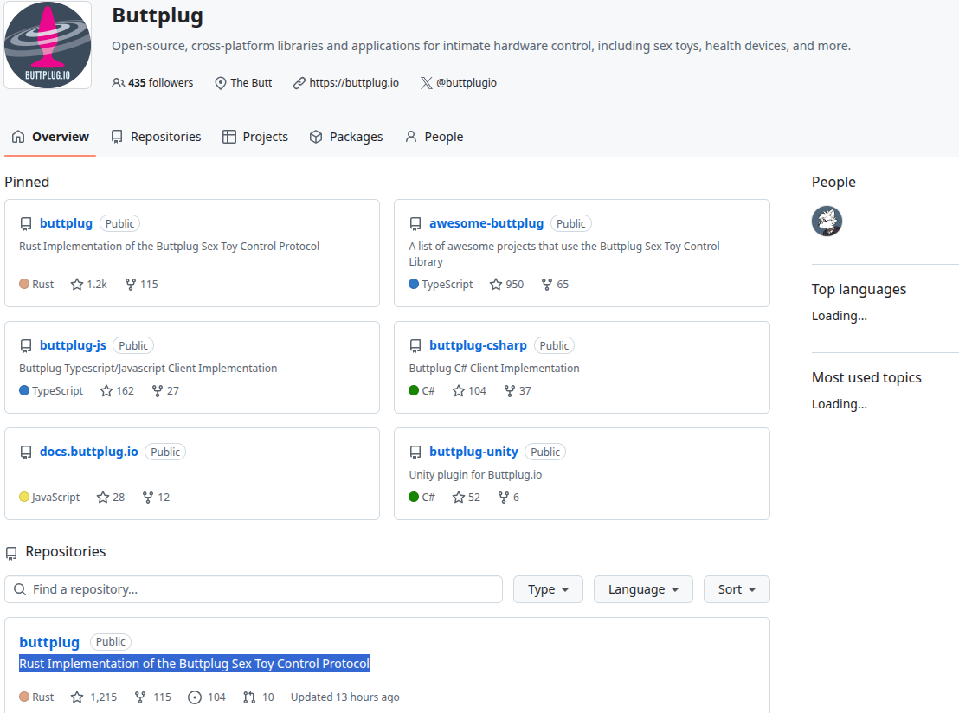Click the JavaScript language dot on docs.buttplug.io
Viewport: 959px width, 713px height.
click(x=24, y=498)
